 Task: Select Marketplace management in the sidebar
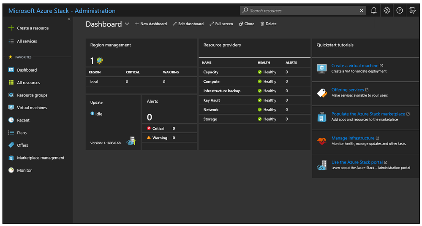click(41, 158)
